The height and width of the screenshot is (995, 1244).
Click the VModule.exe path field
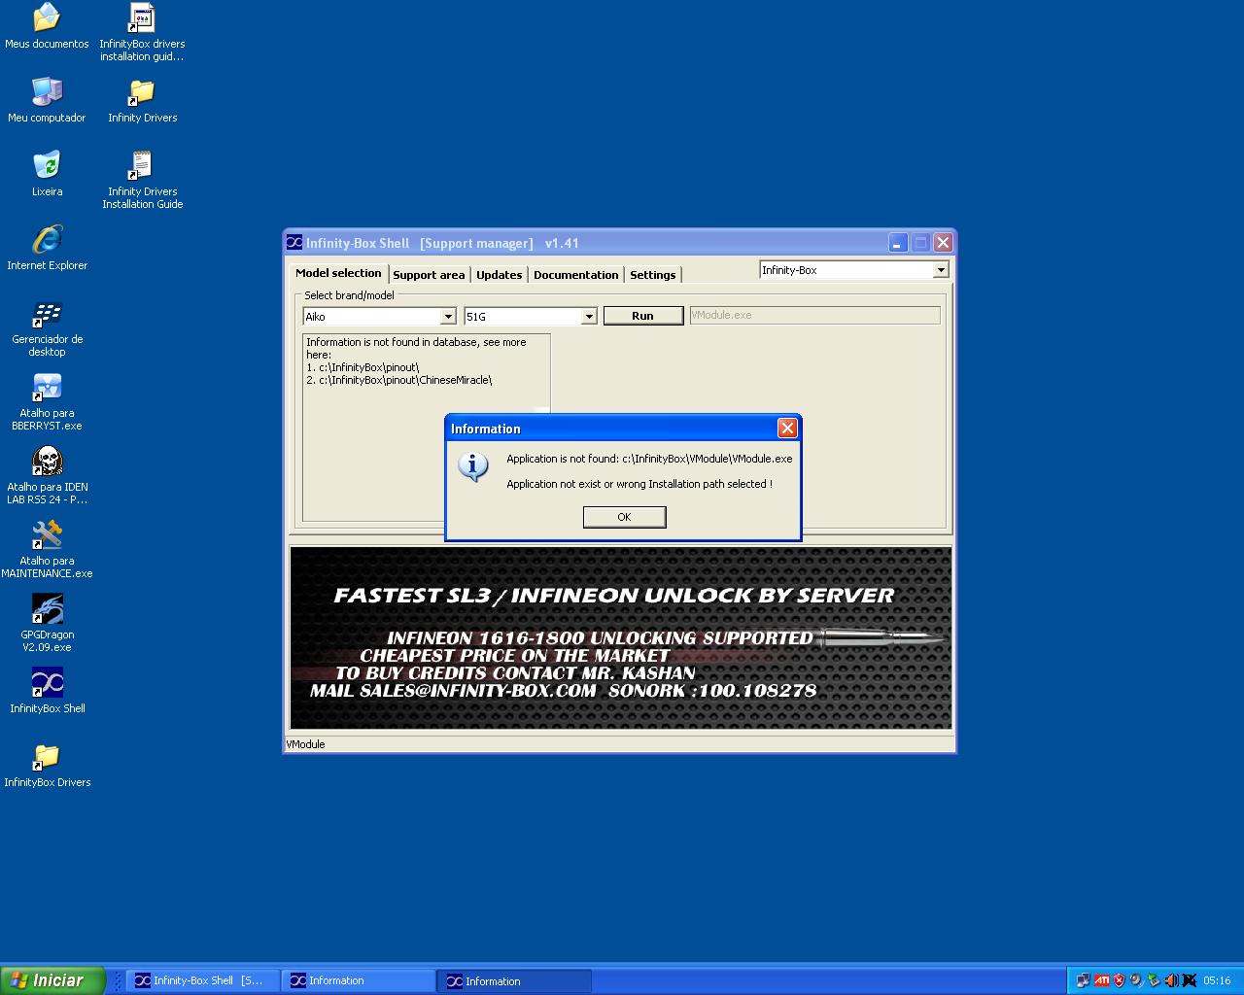[814, 316]
